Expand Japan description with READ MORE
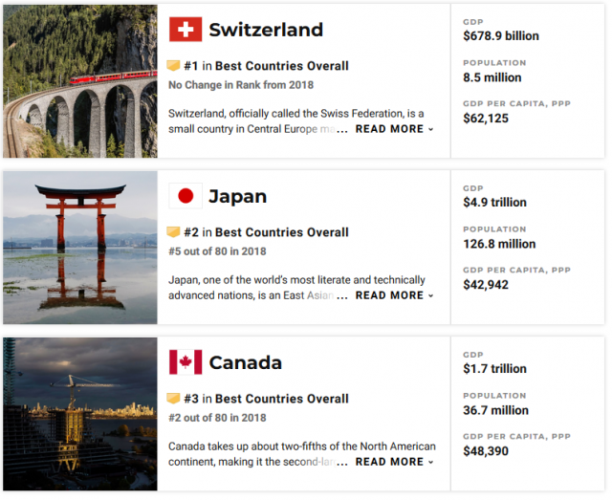Viewport: 612px width, 500px height. click(x=394, y=295)
